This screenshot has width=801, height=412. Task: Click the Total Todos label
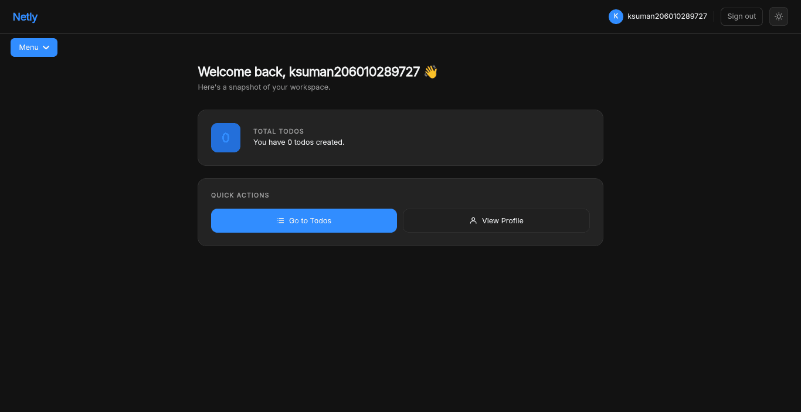[279, 131]
